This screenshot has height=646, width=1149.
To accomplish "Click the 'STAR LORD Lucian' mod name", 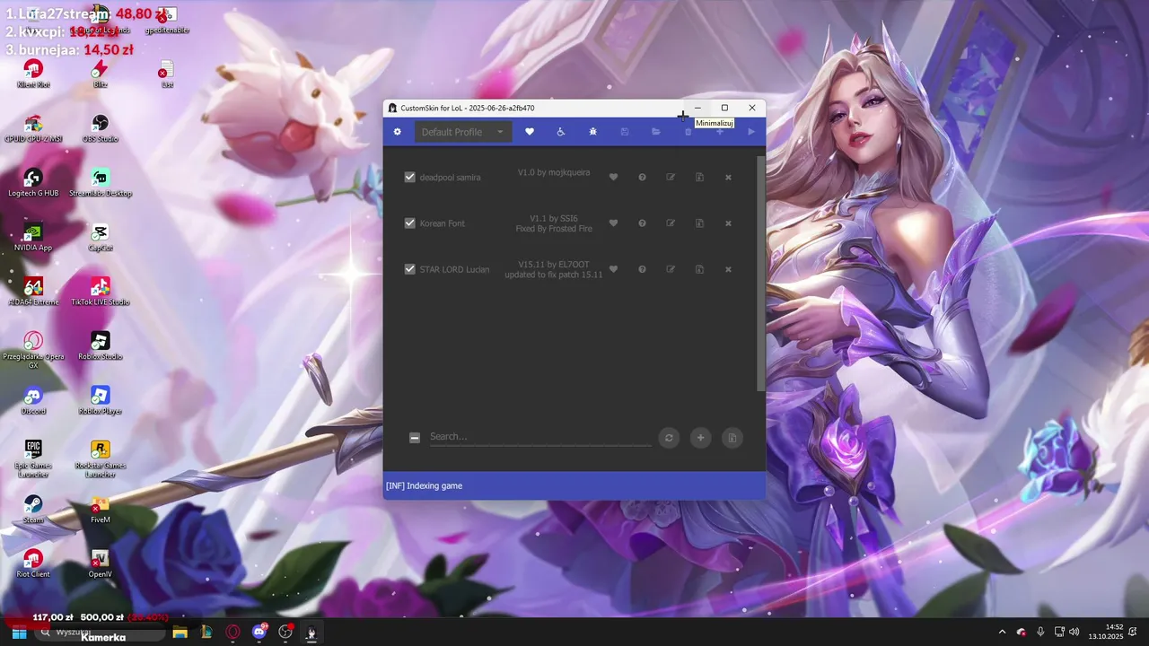I will 454,269.
